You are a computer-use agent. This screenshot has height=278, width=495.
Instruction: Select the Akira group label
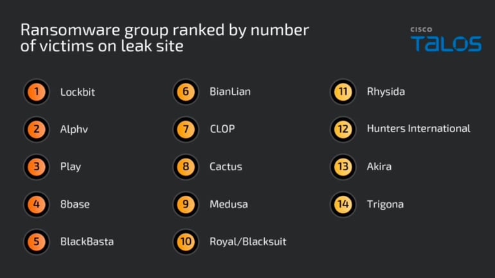pos(379,167)
